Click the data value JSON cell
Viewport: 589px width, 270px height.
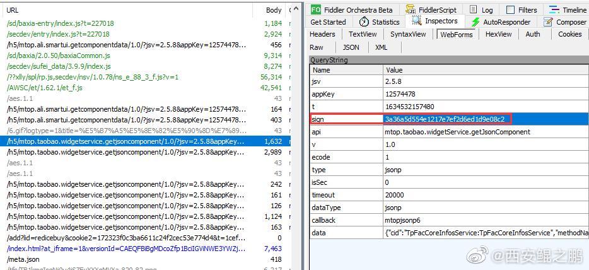486,233
